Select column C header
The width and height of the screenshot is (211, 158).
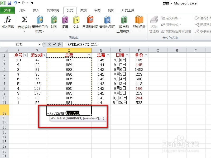pos(69,50)
